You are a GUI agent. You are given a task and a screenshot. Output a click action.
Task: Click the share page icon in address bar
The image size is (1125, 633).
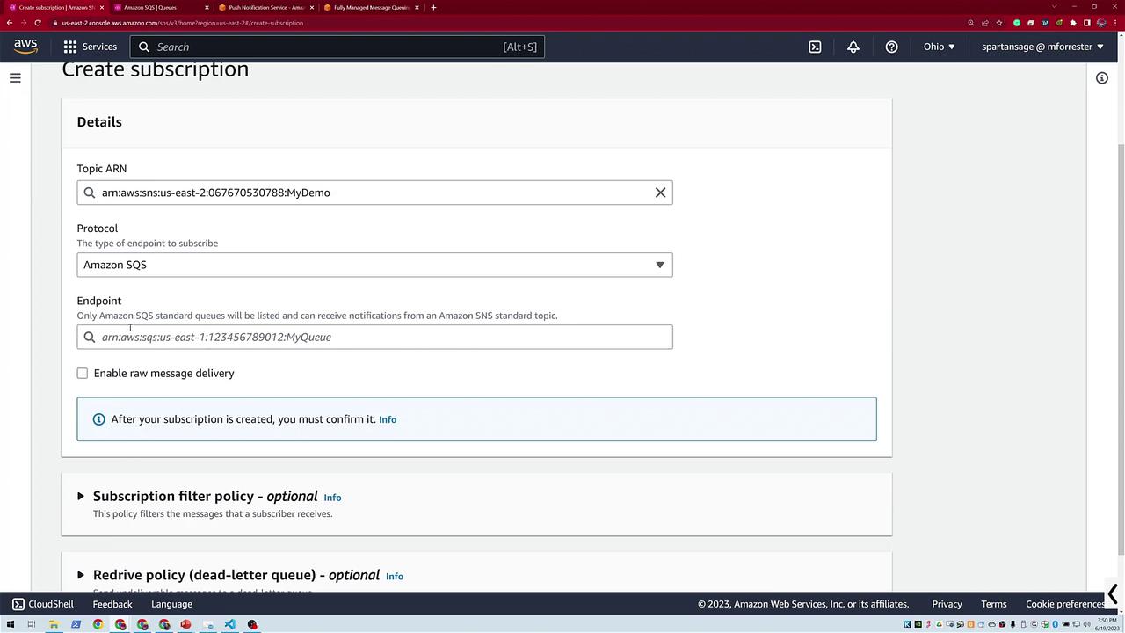(985, 23)
